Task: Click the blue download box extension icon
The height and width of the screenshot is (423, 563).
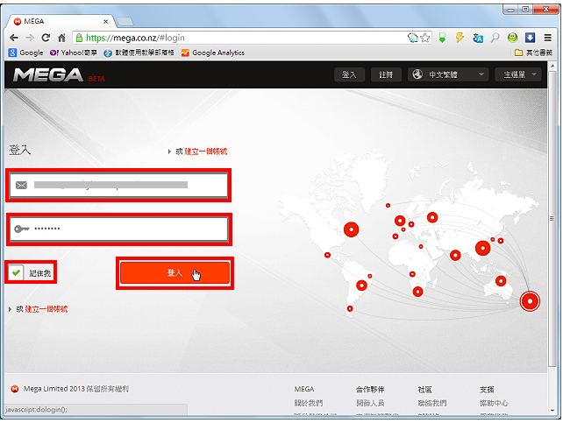Action: coord(530,38)
